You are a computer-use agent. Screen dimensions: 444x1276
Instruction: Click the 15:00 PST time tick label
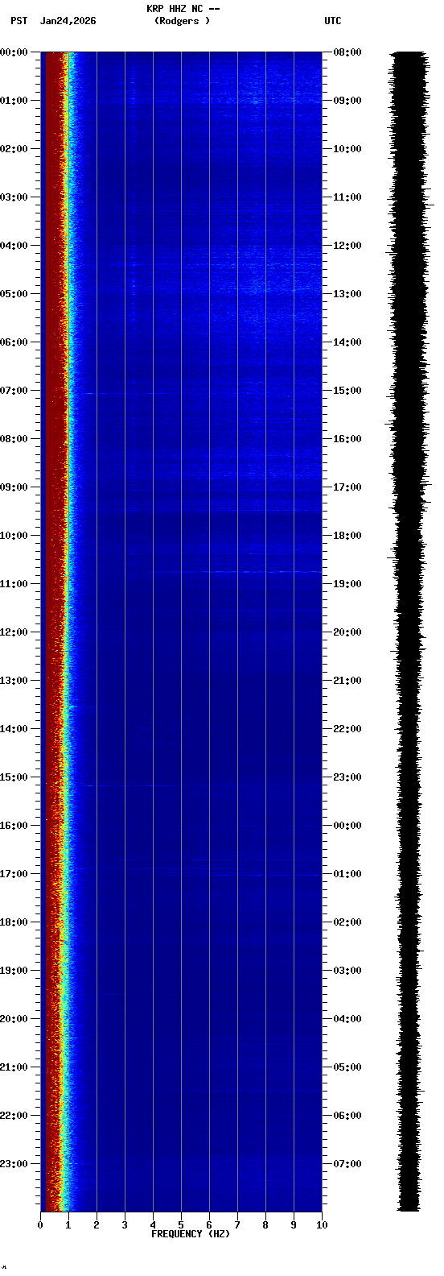tap(14, 777)
